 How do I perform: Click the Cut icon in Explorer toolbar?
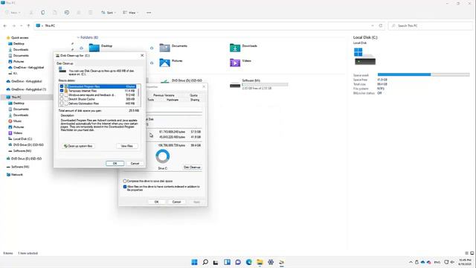31,13
